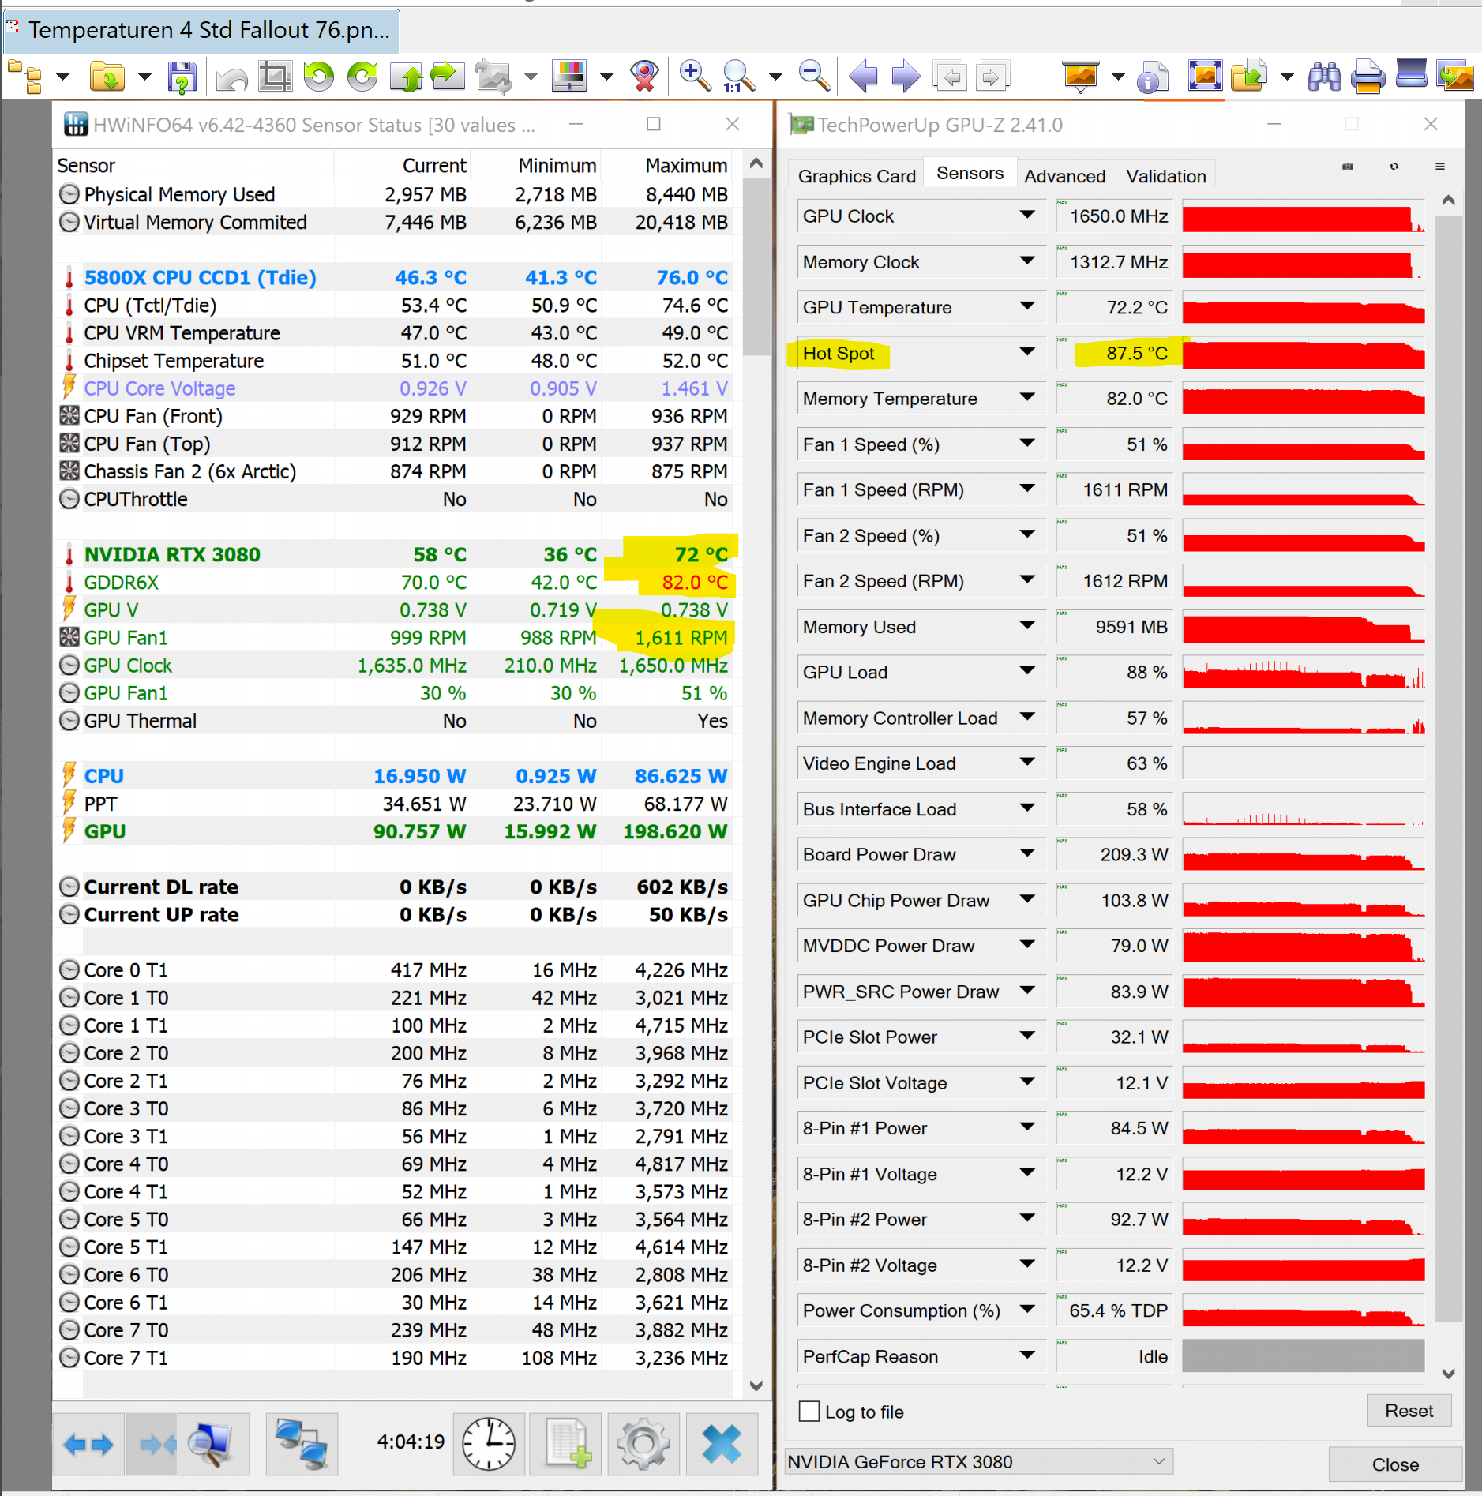This screenshot has width=1482, height=1496.
Task: Zoom out of the image
Action: pos(814,77)
